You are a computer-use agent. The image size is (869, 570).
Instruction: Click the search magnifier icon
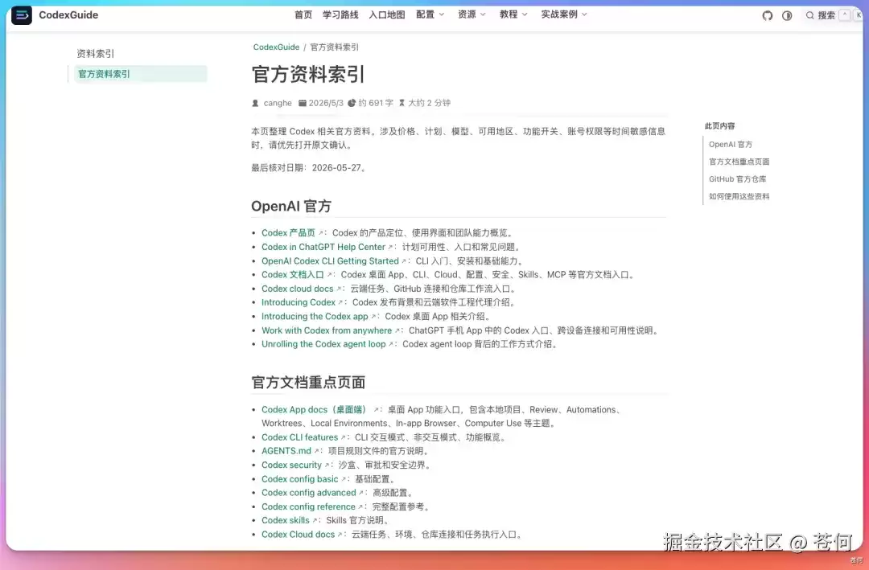[809, 15]
